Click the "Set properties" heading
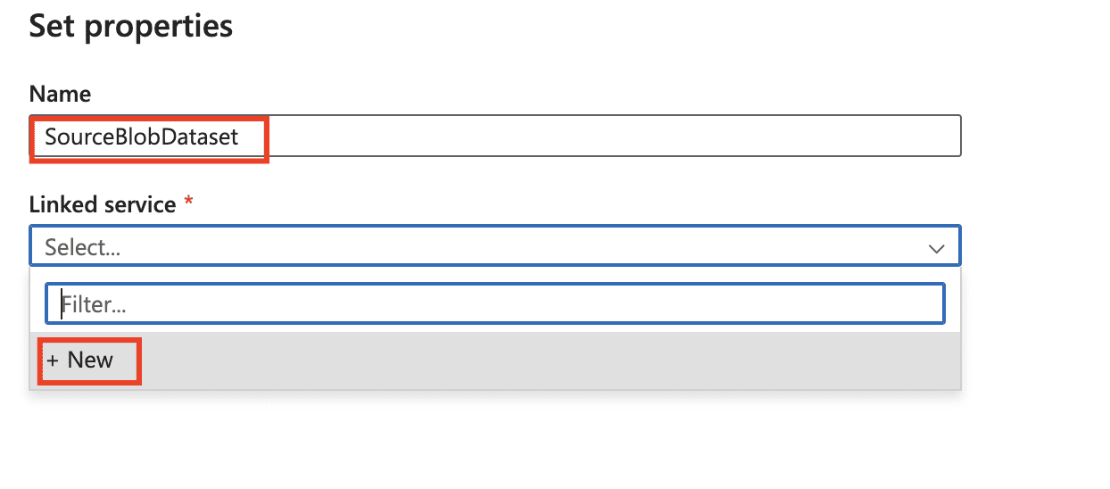This screenshot has width=1110, height=489. click(131, 27)
